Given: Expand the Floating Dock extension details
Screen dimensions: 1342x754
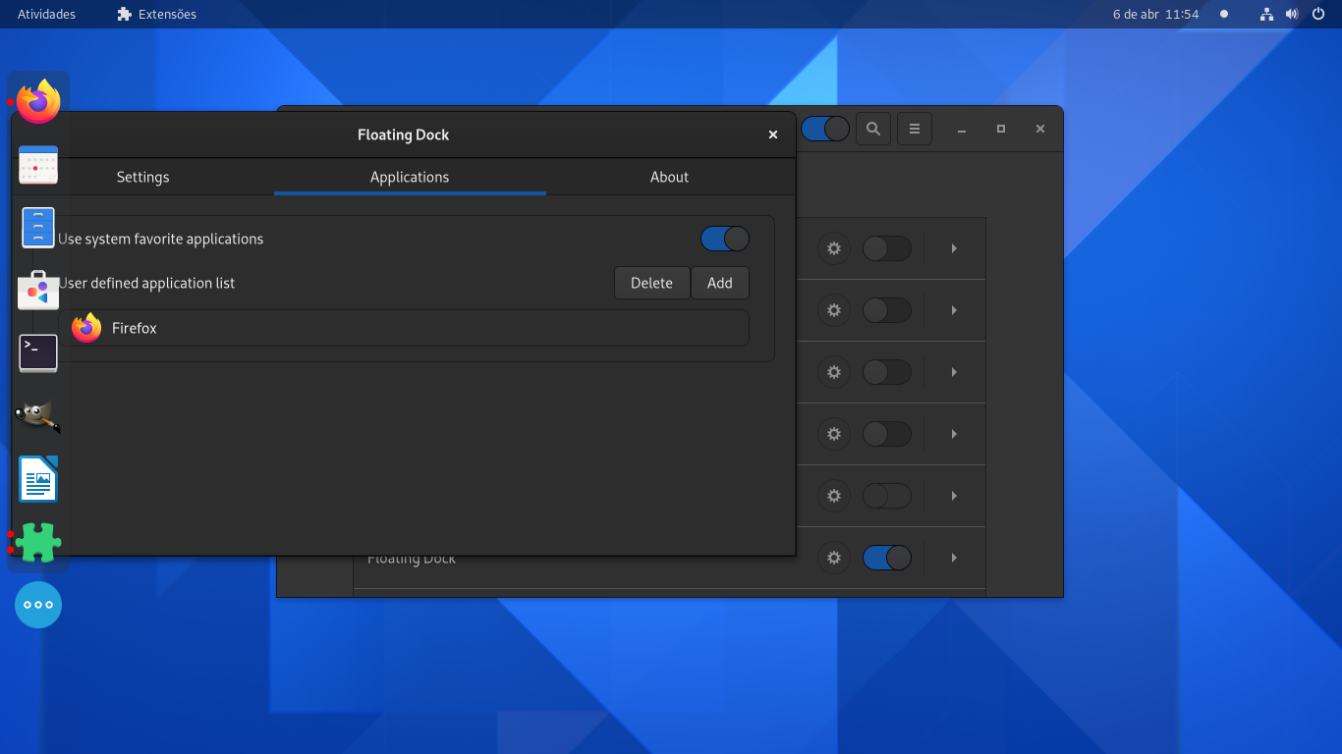Looking at the screenshot, I should [x=953, y=557].
